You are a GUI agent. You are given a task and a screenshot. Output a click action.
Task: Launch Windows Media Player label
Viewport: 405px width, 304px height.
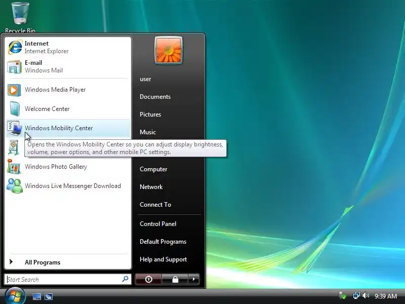55,90
